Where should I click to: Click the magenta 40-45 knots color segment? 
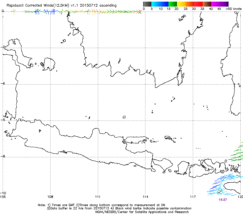[x=215, y=4]
